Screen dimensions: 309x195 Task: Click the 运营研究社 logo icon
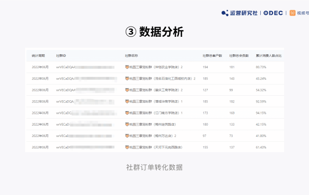click(x=225, y=13)
